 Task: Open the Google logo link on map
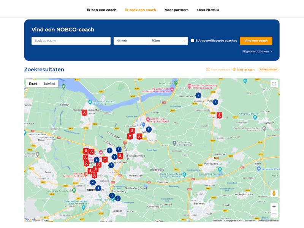(x=30, y=219)
